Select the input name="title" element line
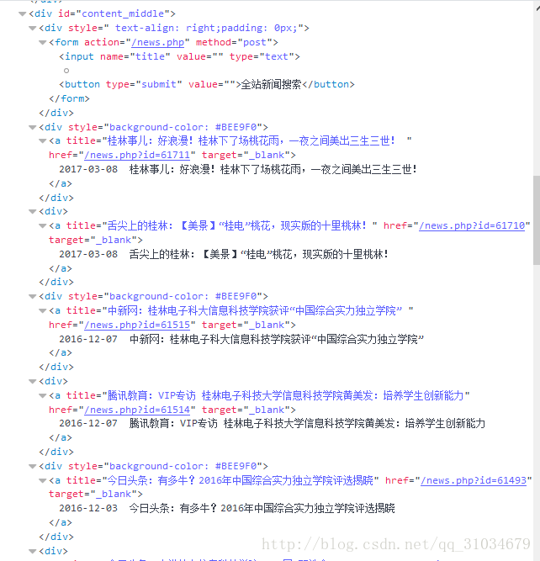The width and height of the screenshot is (540, 561). [180, 56]
